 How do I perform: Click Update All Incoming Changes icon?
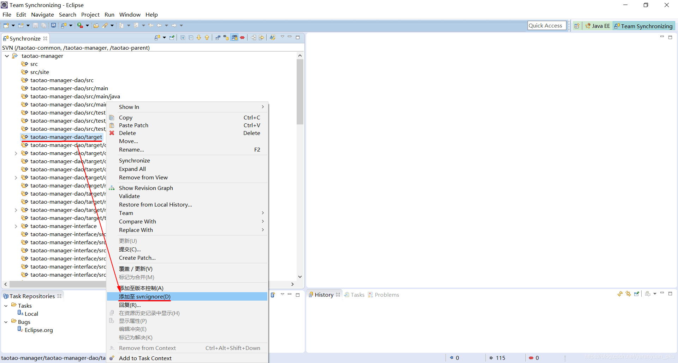254,37
